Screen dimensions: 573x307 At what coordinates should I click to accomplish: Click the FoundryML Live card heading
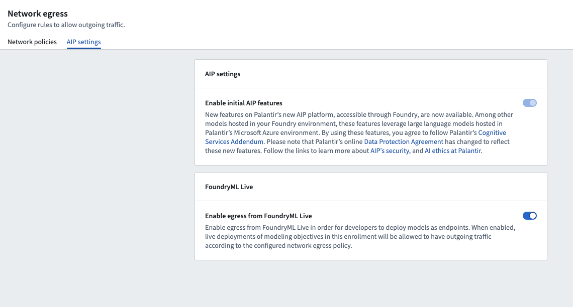point(229,187)
